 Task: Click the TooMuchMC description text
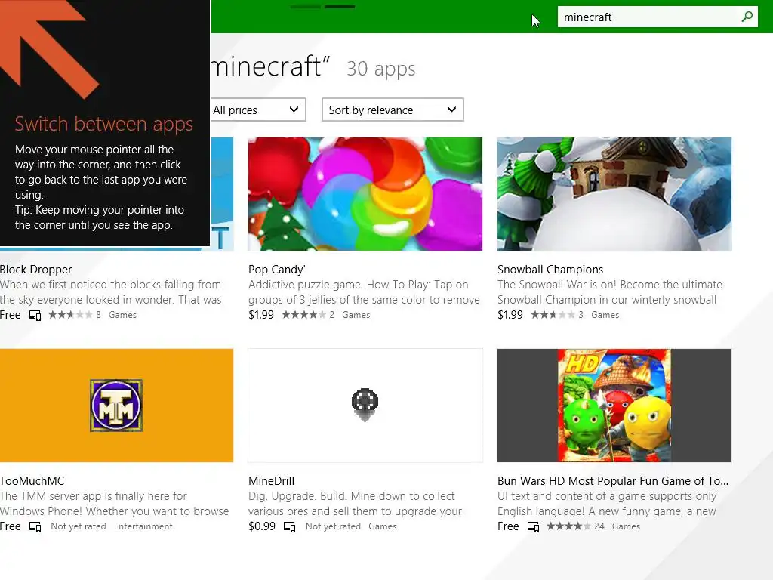pyautogui.click(x=115, y=504)
